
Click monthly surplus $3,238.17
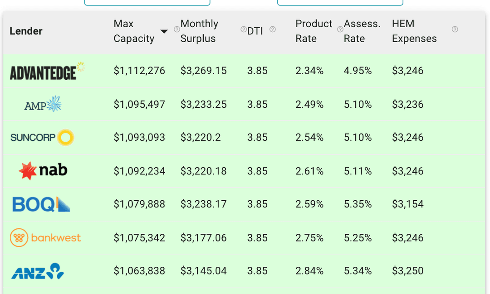203,204
